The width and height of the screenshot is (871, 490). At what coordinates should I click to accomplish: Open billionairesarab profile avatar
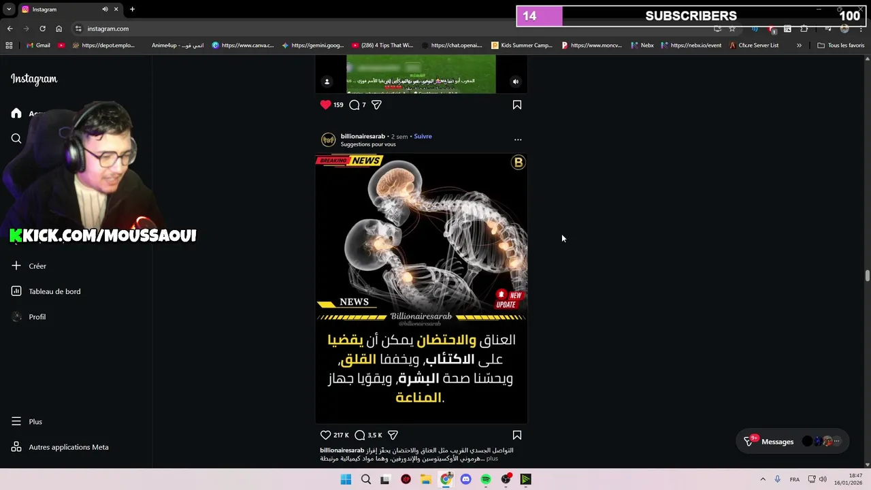click(x=328, y=140)
